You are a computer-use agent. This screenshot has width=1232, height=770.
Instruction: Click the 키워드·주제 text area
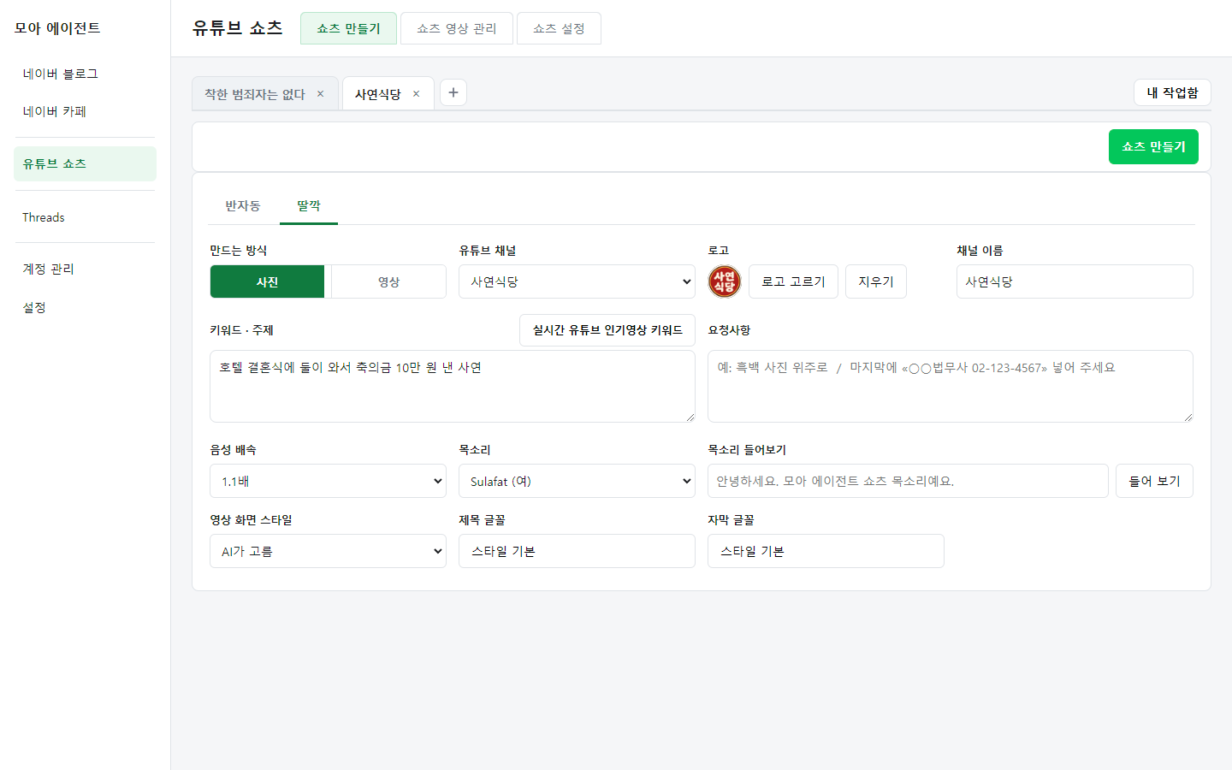(x=453, y=386)
